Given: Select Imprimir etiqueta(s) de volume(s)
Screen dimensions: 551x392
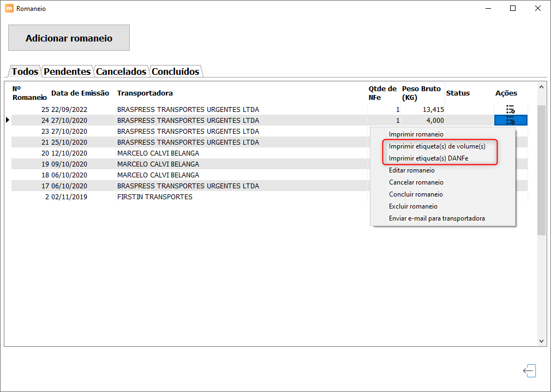Looking at the screenshot, I should click(437, 146).
